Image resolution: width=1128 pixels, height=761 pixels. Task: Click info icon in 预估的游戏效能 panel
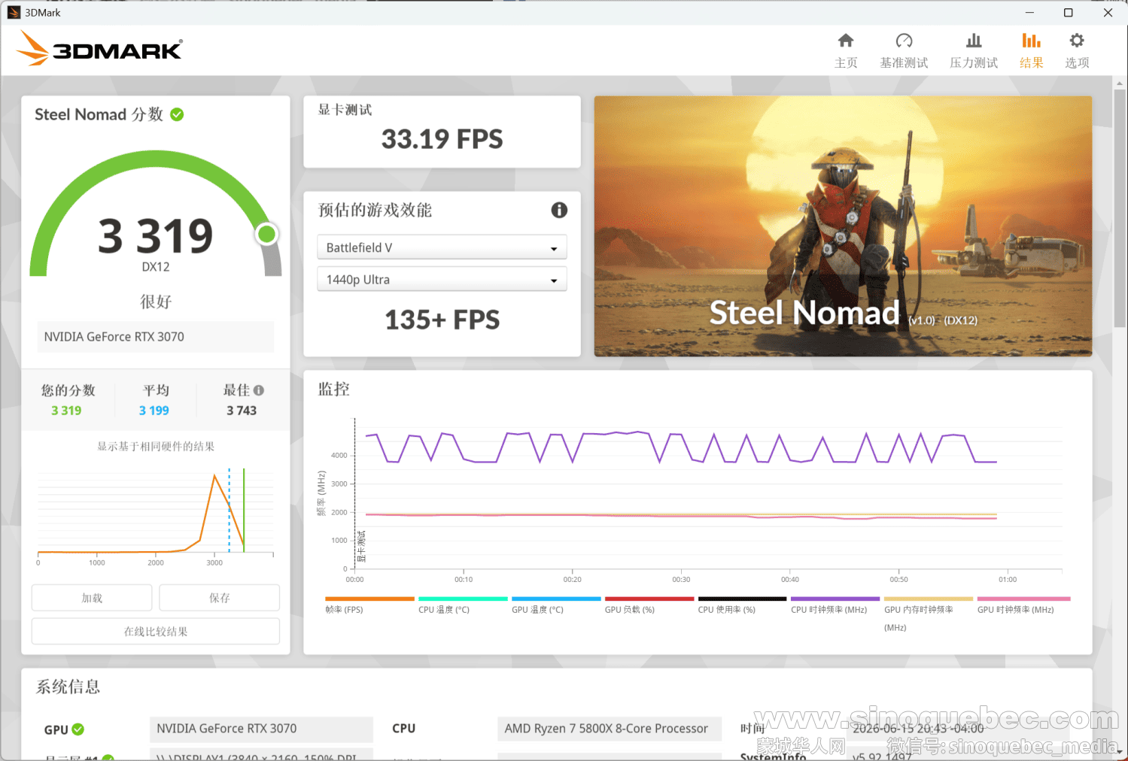pyautogui.click(x=559, y=210)
